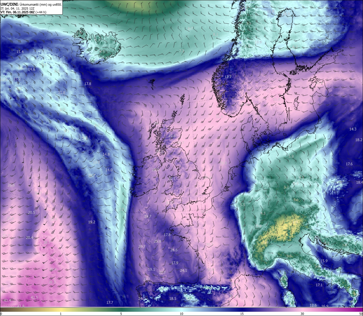Click the map value "15.9"
363x316 pixels.
(x=324, y=261)
